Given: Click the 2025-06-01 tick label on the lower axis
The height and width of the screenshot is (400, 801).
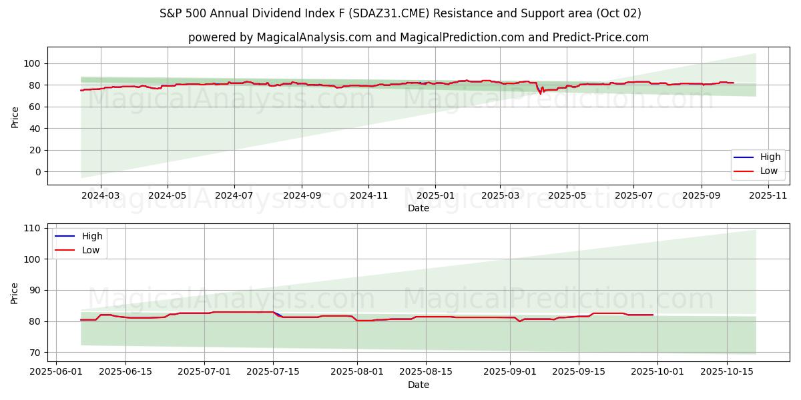Looking at the screenshot, I should point(56,372).
